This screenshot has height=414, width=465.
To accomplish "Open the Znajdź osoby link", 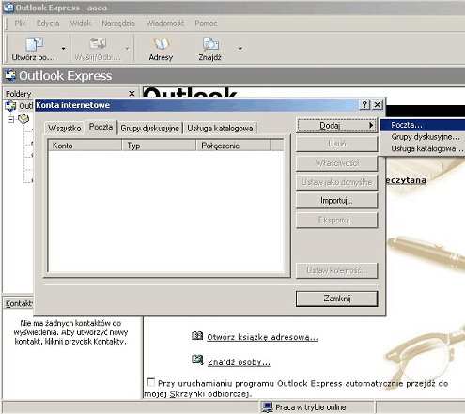I will [x=239, y=362].
